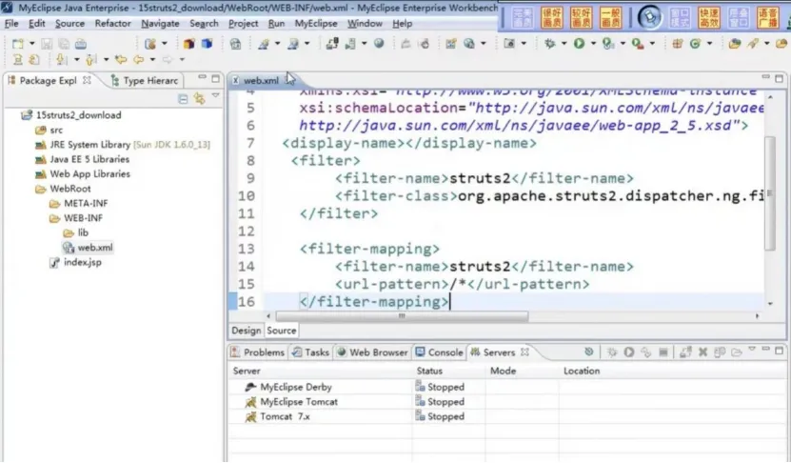The height and width of the screenshot is (463, 791).
Task: Click the Debug bug toolbar icon
Action: click(x=550, y=44)
